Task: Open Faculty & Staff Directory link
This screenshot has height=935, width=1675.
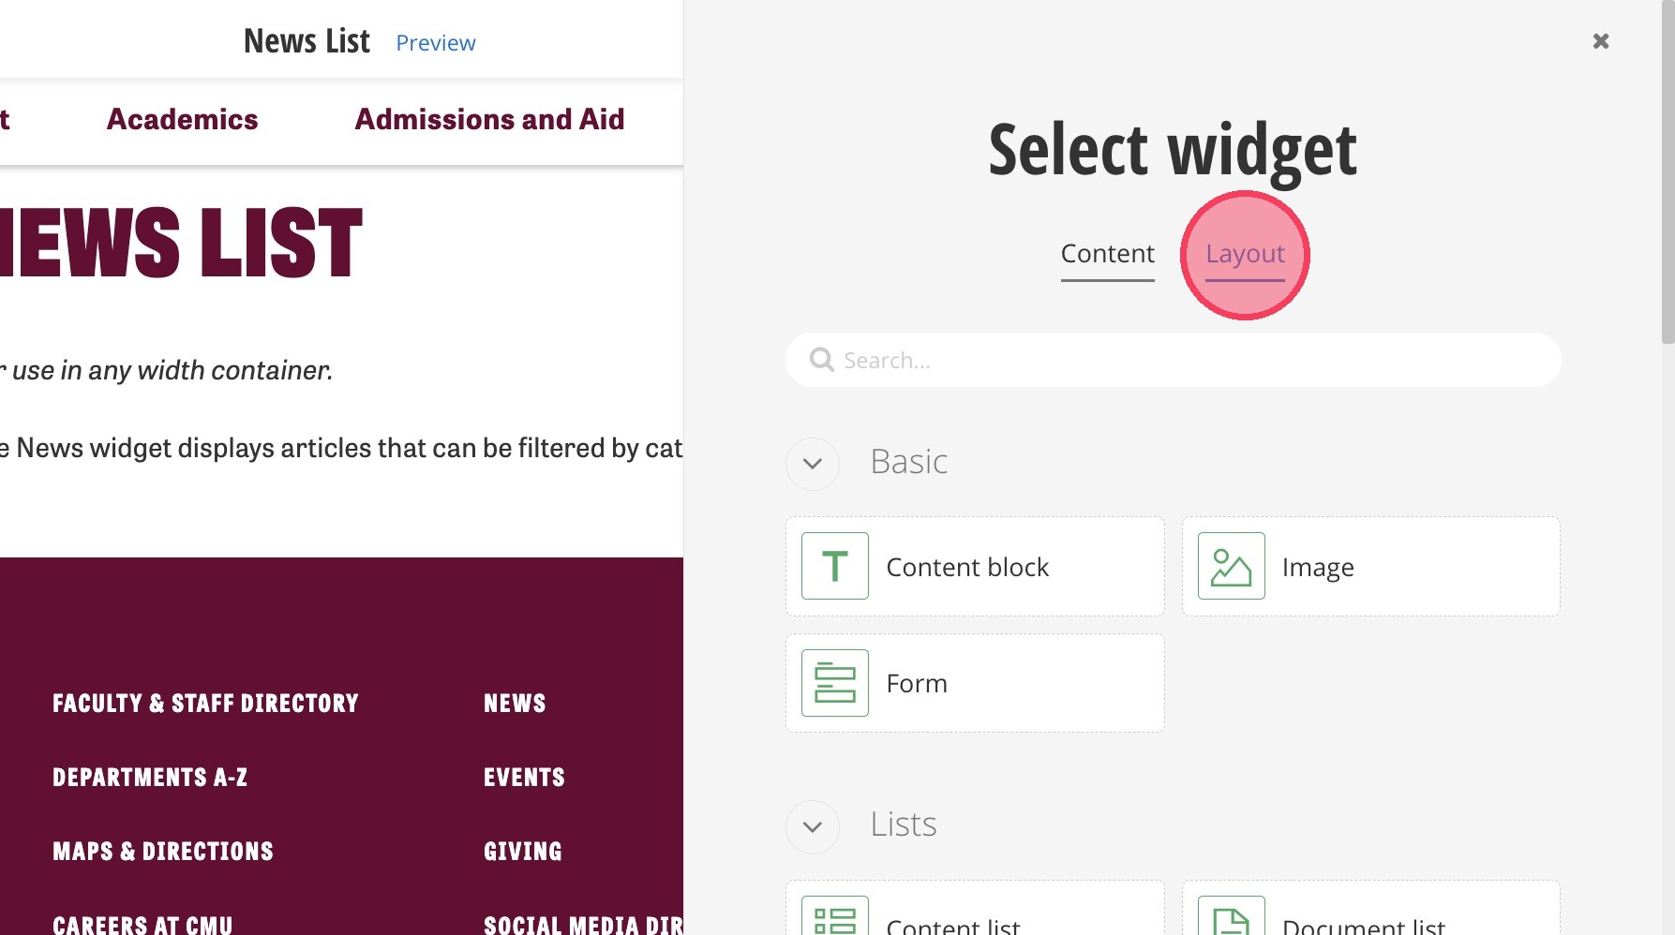Action: [205, 704]
